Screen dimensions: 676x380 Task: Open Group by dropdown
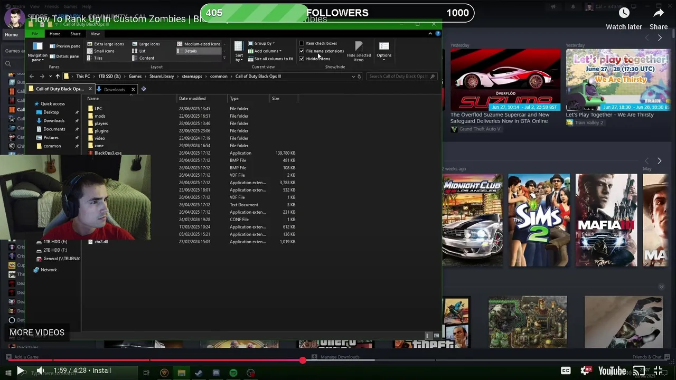(261, 43)
